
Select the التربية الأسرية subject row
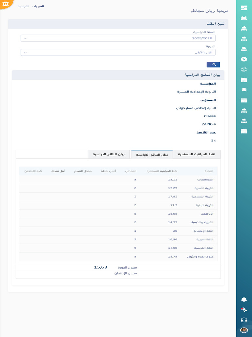coord(118,188)
